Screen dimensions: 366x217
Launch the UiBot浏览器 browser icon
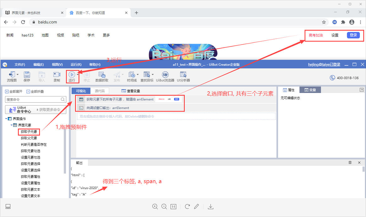point(165,75)
